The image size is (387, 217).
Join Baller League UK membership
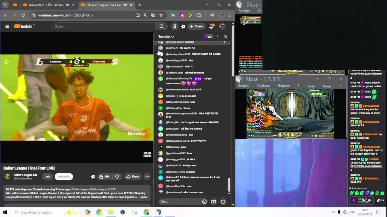pyautogui.click(x=47, y=177)
